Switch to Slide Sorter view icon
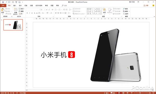Image resolution: width=156 pixels, height=94 pixels. tap(123, 93)
